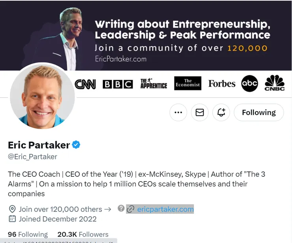Click the @Eric_Partaker handle text

32,157
